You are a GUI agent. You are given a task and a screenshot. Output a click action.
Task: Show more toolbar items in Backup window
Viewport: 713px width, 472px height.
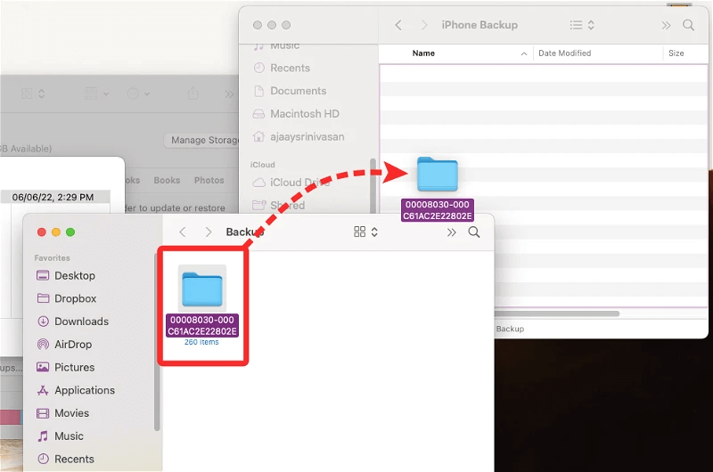click(x=451, y=232)
